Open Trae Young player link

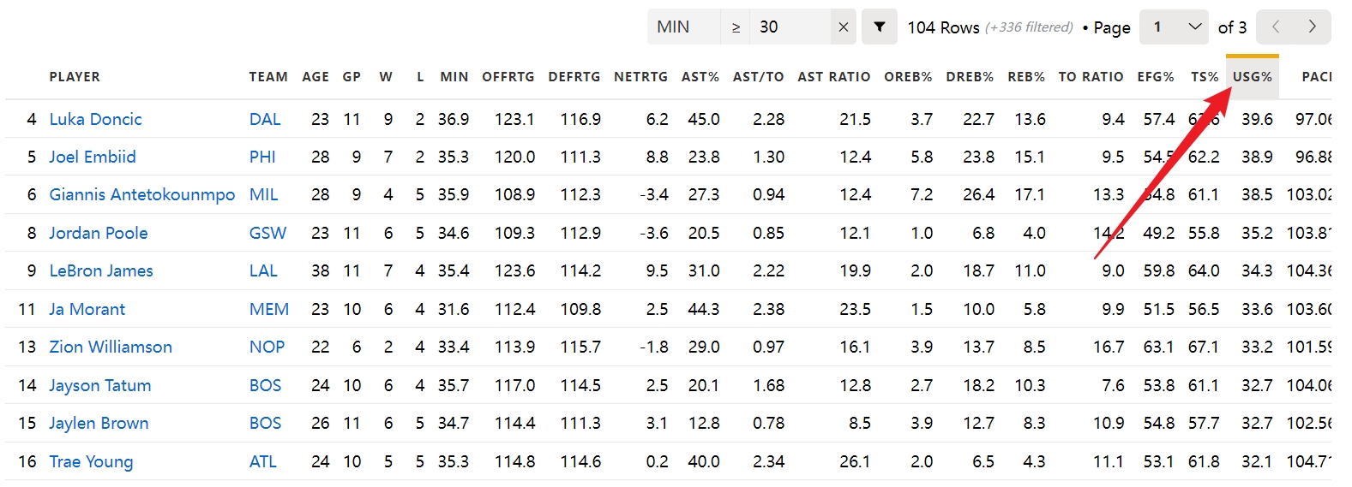pos(91,461)
